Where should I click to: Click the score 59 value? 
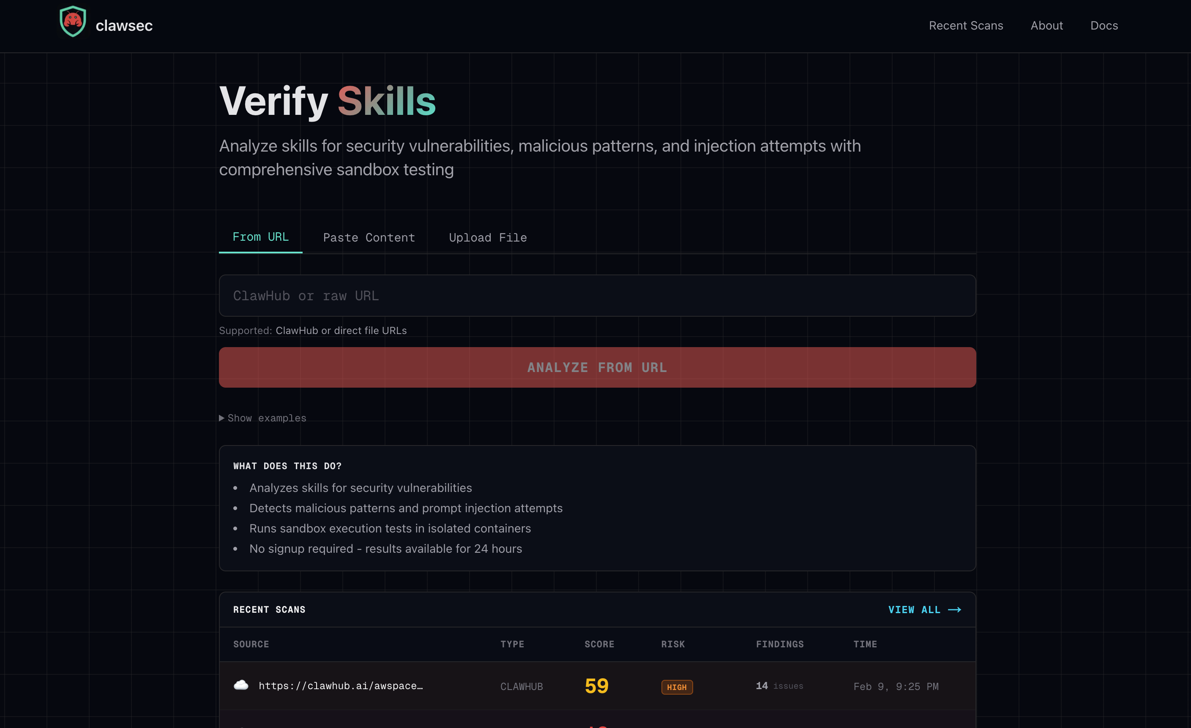596,686
